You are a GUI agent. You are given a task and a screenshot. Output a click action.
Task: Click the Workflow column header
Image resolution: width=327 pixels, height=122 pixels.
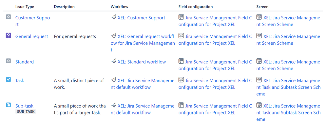(x=120, y=7)
